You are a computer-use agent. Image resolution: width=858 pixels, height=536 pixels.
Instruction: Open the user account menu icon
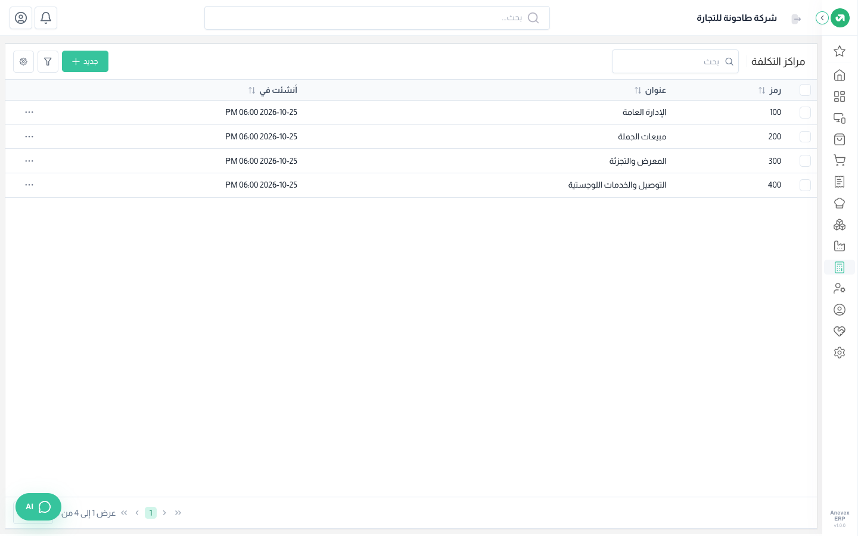21,18
